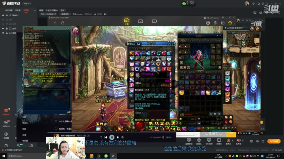
Task: Hide the 全屏 1 source layer
Action: tap(3, 29)
